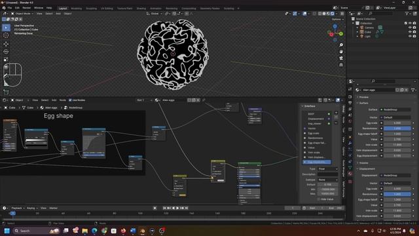Select the Scale tool in viewport toolbar
Image resolution: width=419 pixels, height=236 pixels.
click(6, 60)
